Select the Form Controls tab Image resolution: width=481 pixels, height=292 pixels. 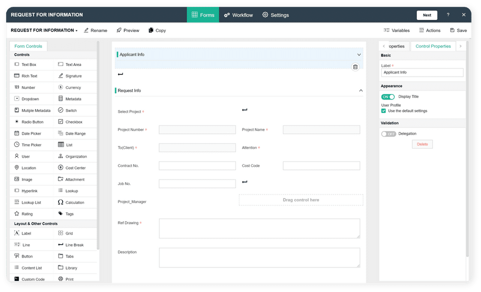point(28,46)
